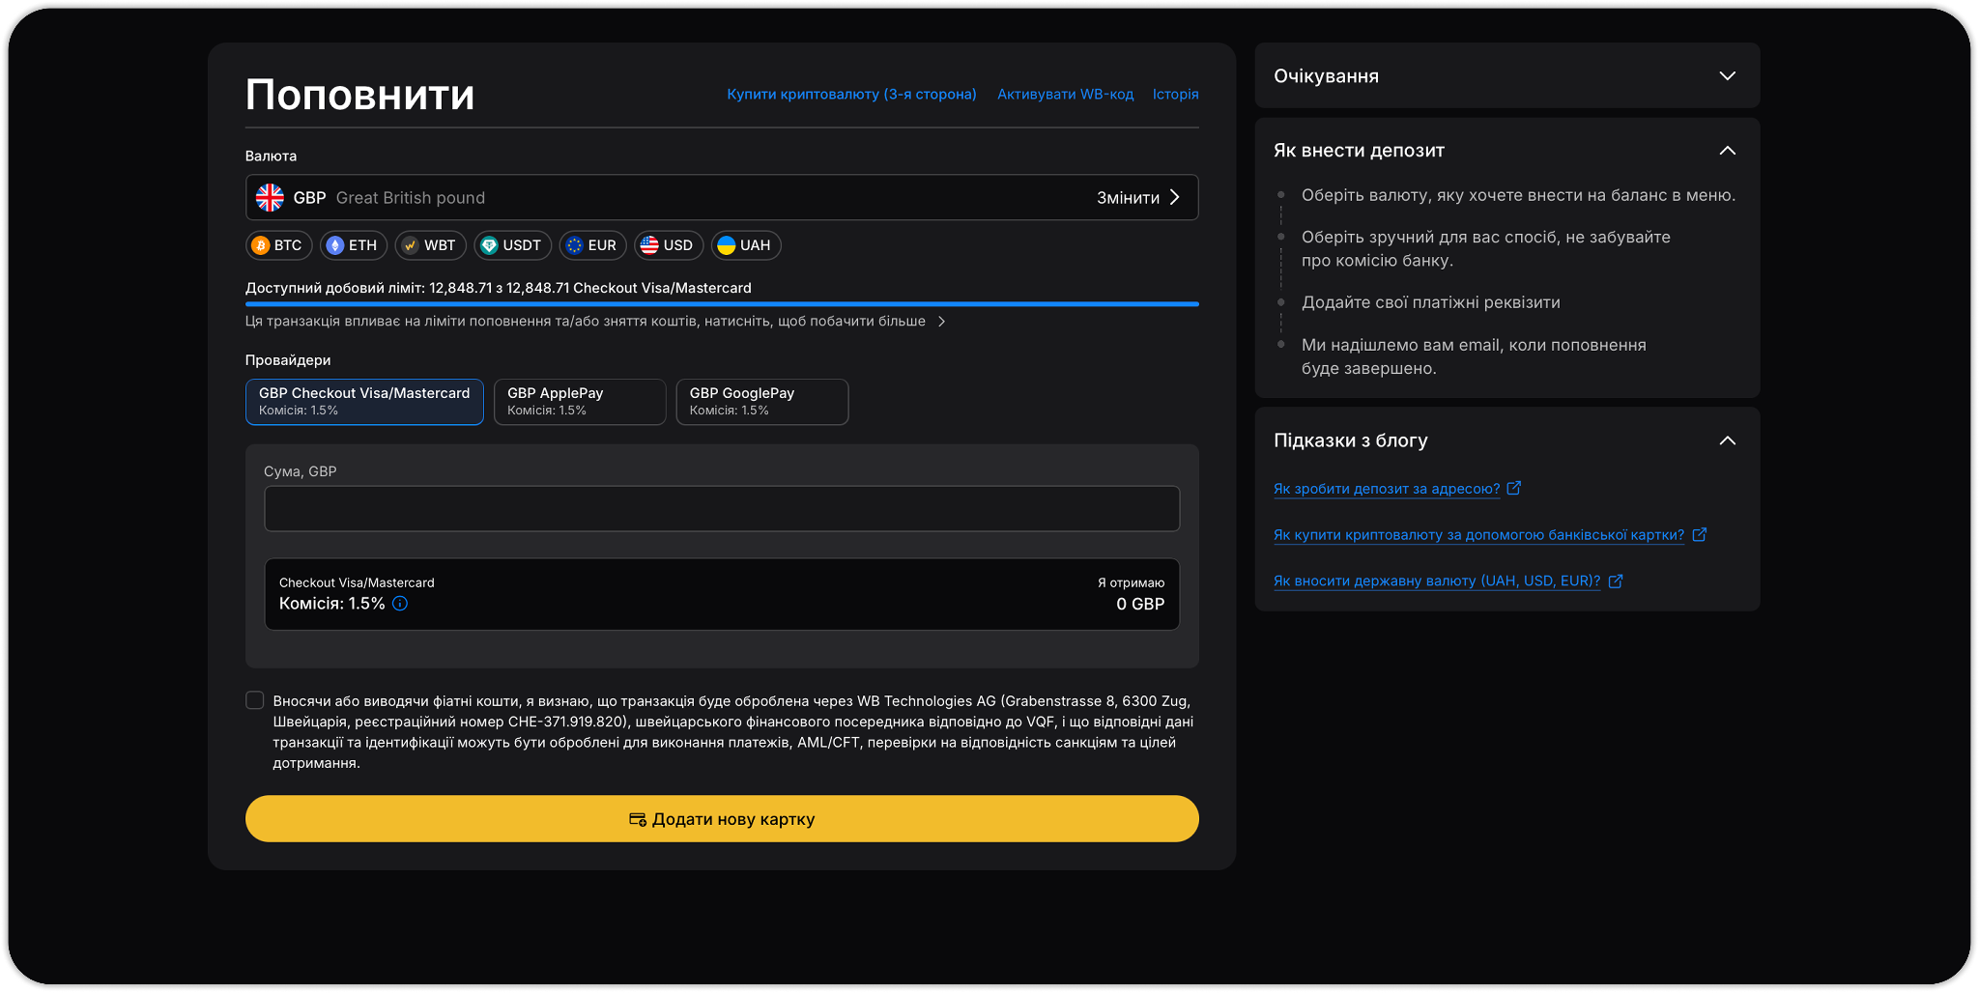Select the BTC currency chip
This screenshot has height=993, width=1979.
(278, 245)
